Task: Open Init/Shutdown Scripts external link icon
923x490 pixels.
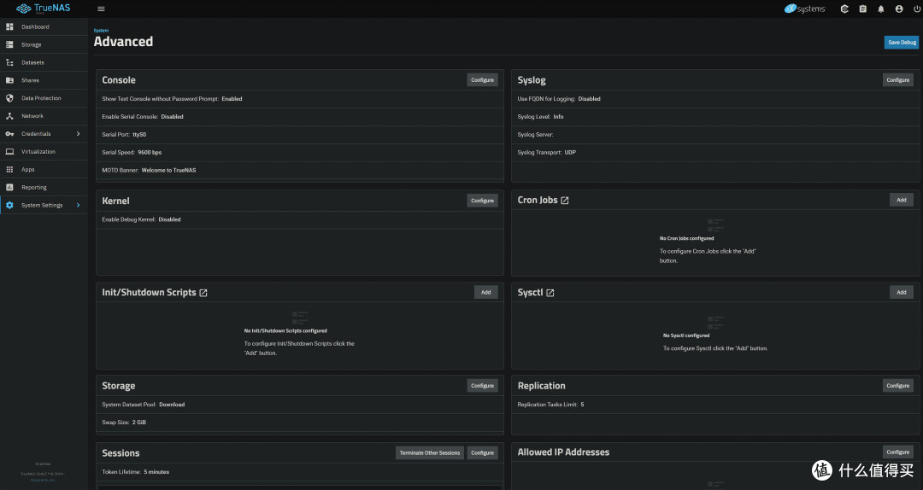Action: click(203, 293)
